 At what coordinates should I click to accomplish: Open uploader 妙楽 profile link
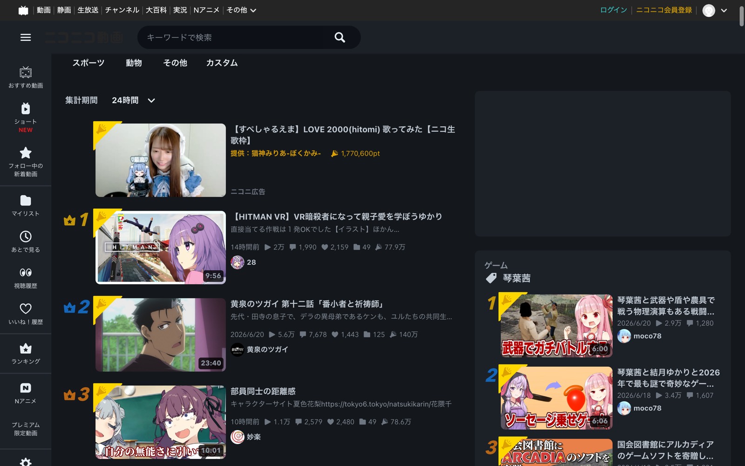[x=254, y=437]
